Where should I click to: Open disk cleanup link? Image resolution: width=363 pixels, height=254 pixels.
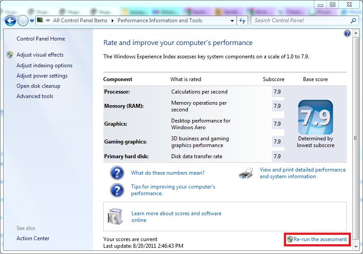click(38, 86)
